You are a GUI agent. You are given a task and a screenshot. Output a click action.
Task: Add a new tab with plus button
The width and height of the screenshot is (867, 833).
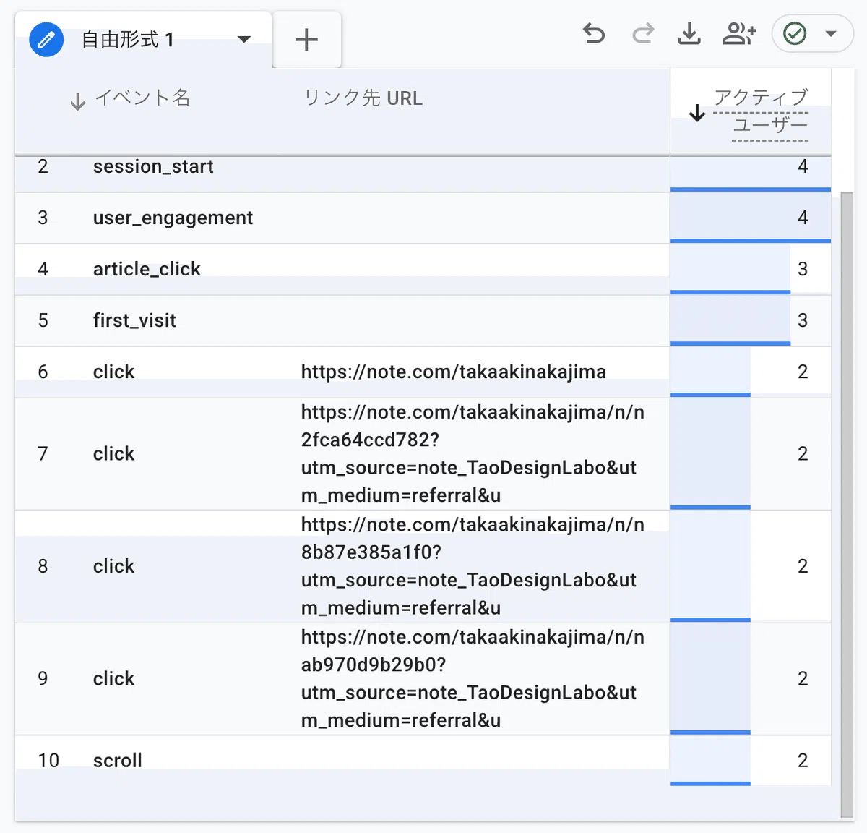[306, 39]
